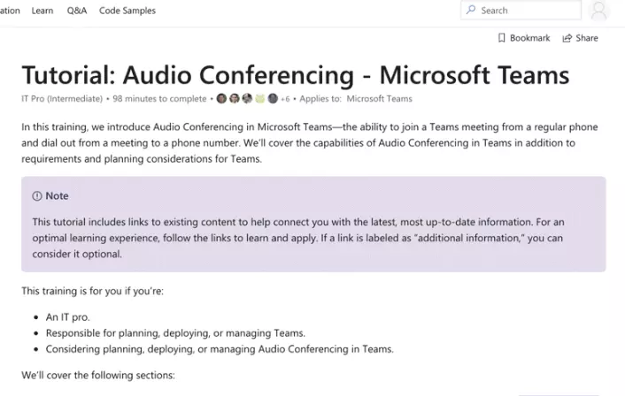This screenshot has height=396, width=625.
Task: Click 'Responsible for planning, deploying' bullet
Action: [x=175, y=333]
